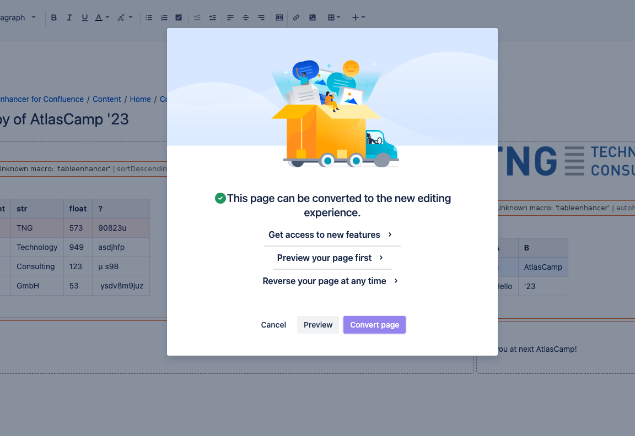The height and width of the screenshot is (436, 635).
Task: Align text to center
Action: pyautogui.click(x=246, y=18)
